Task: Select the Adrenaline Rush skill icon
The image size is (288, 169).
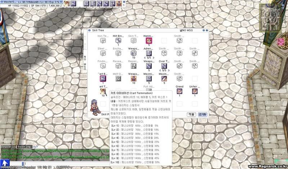Action: point(149,53)
